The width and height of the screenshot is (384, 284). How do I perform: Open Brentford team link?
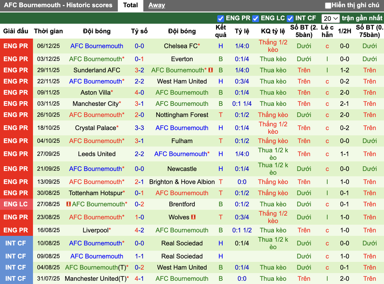point(182,204)
